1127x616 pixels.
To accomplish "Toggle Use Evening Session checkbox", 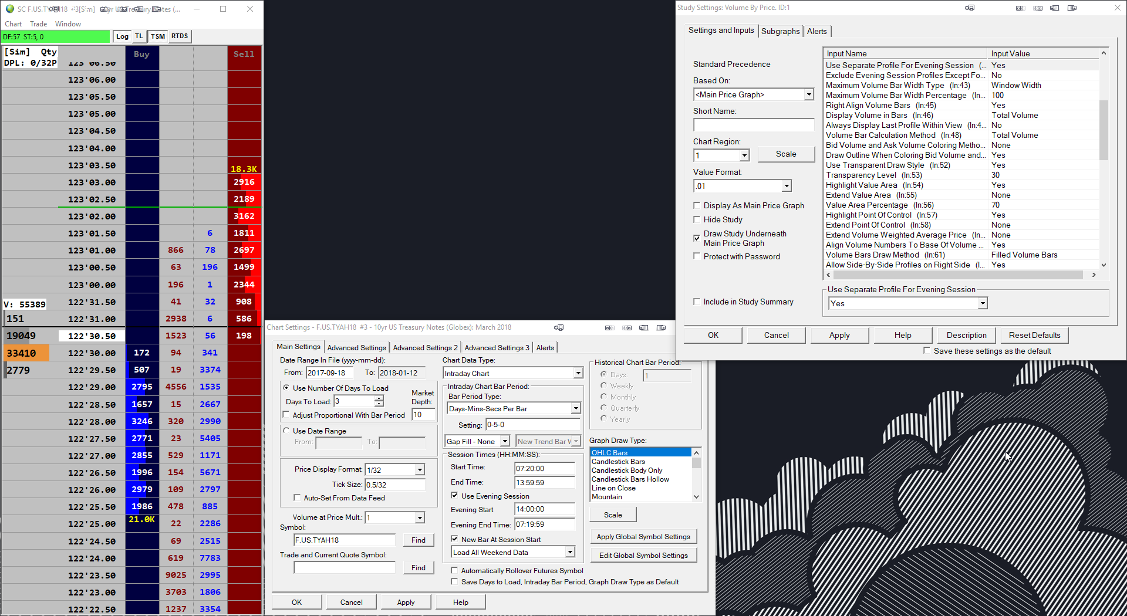I will pyautogui.click(x=454, y=496).
